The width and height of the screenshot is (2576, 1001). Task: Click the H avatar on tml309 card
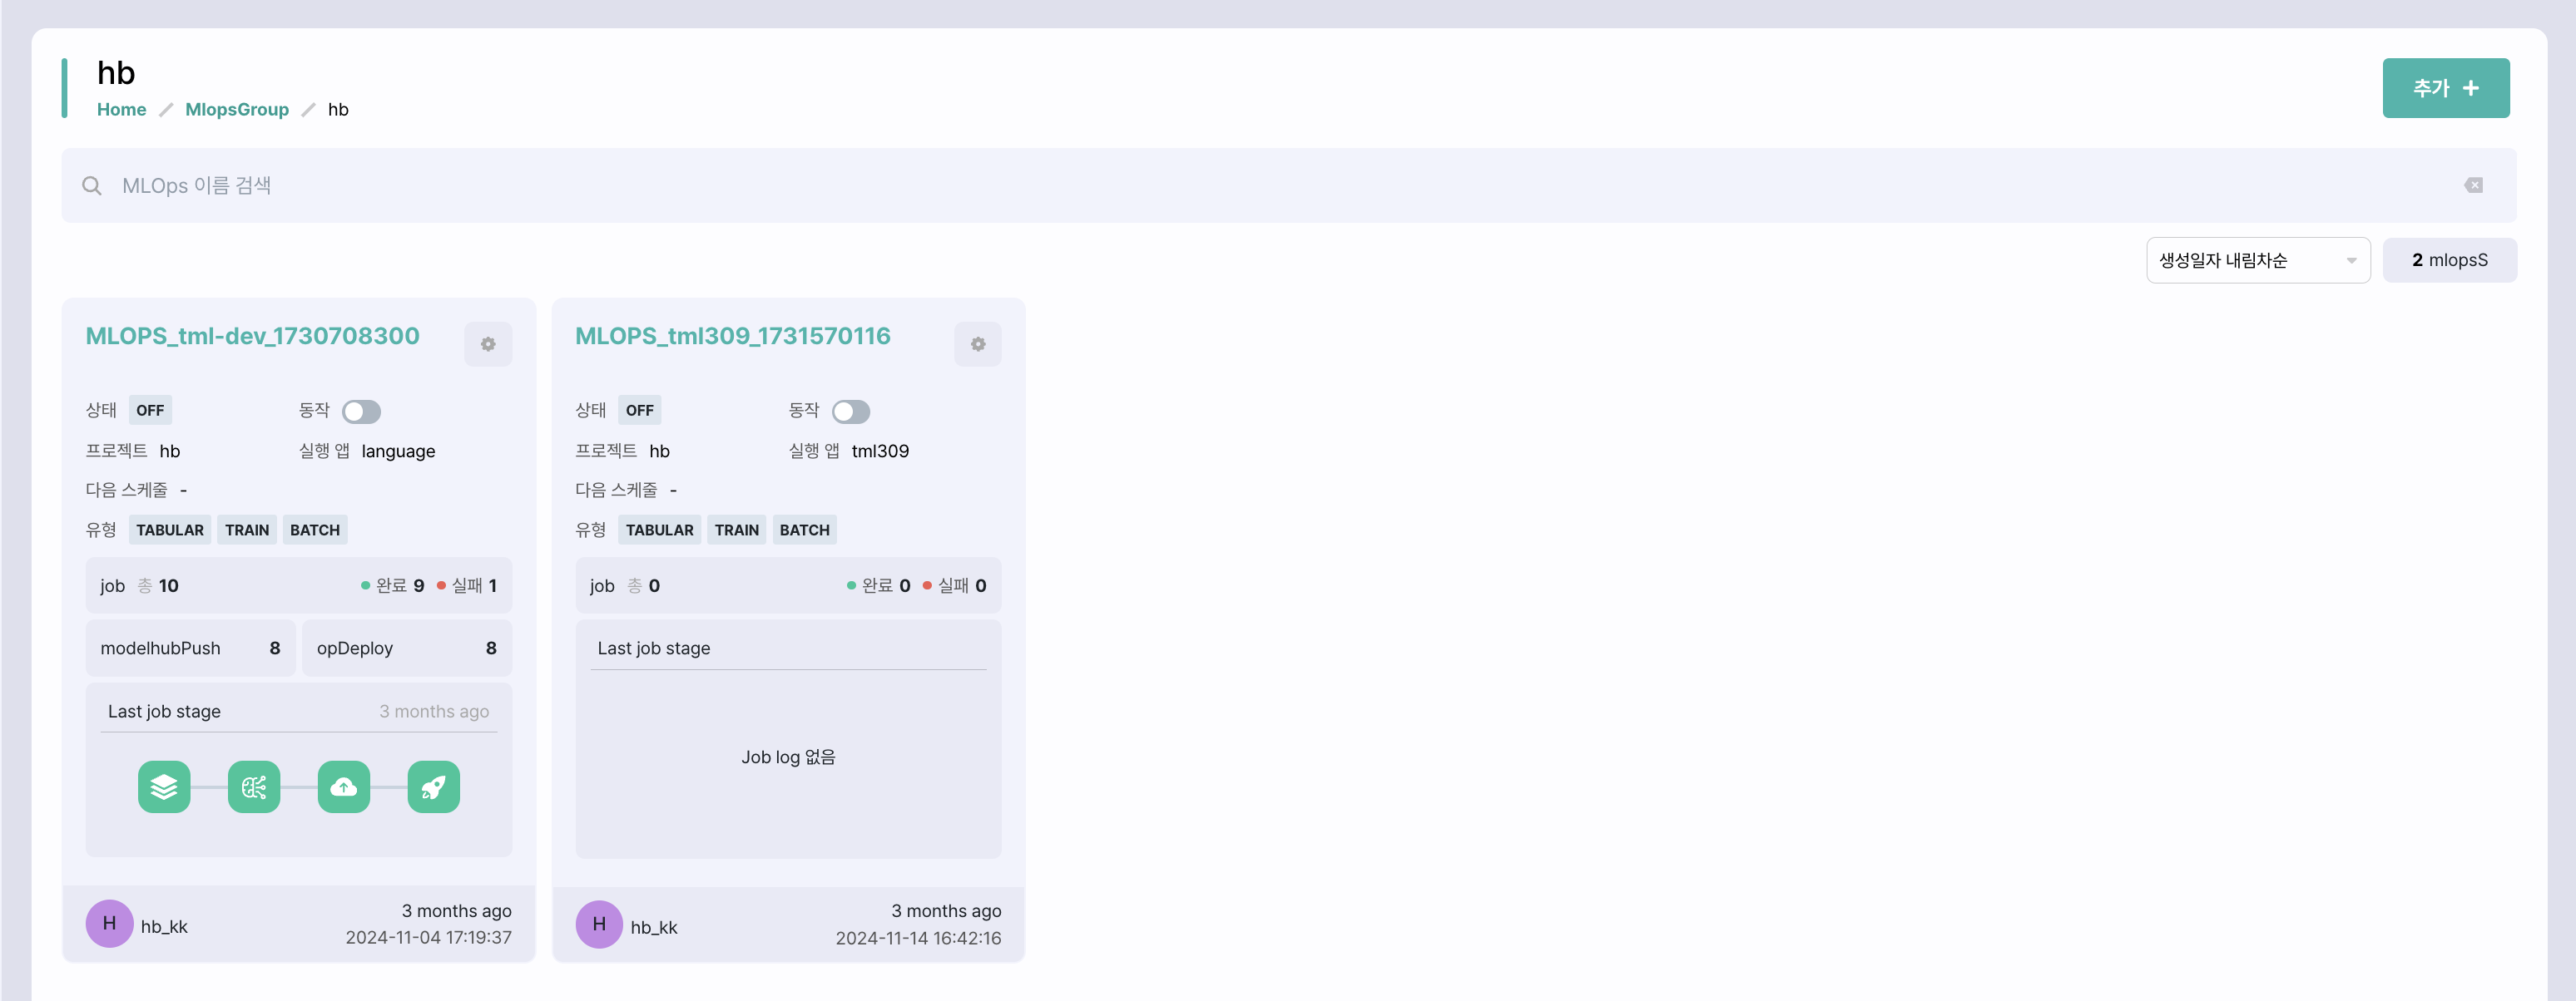click(x=600, y=924)
